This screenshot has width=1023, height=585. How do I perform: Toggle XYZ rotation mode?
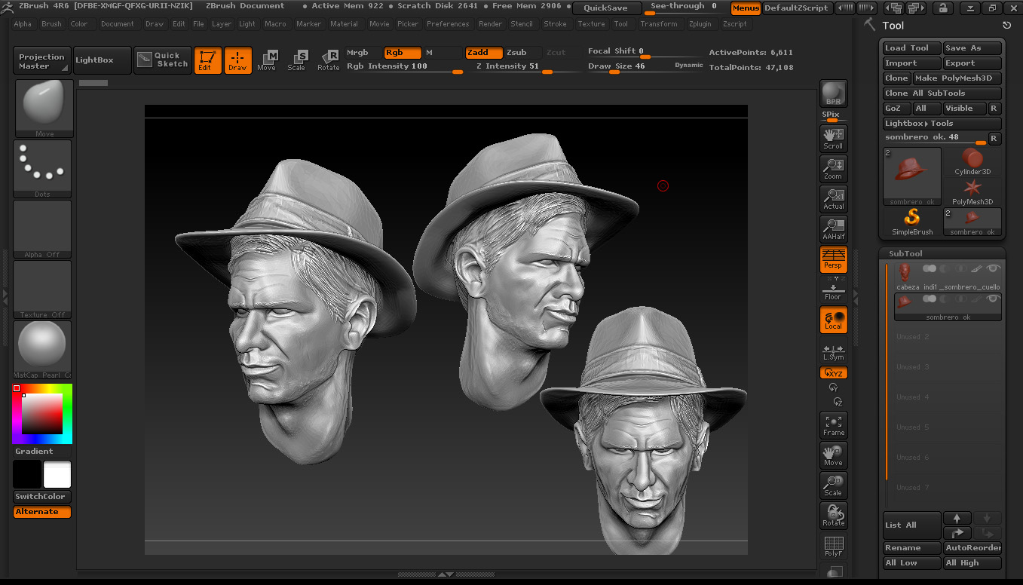[x=833, y=372]
